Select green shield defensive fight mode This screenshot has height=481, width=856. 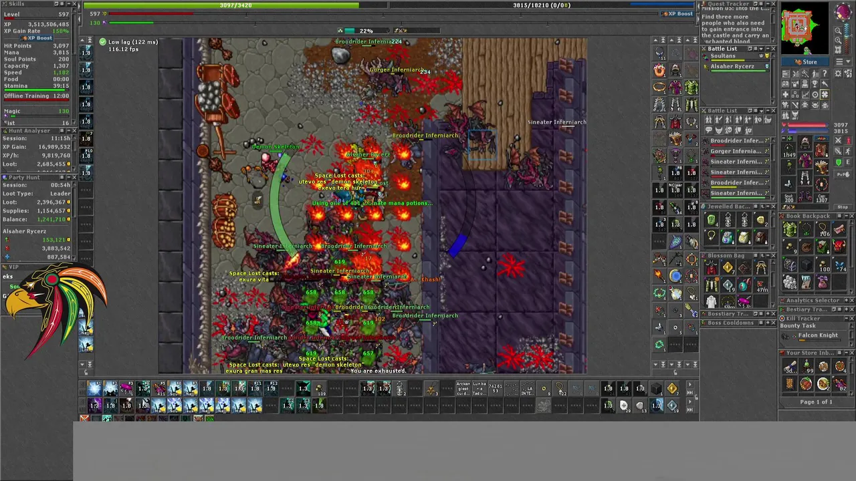(838, 162)
